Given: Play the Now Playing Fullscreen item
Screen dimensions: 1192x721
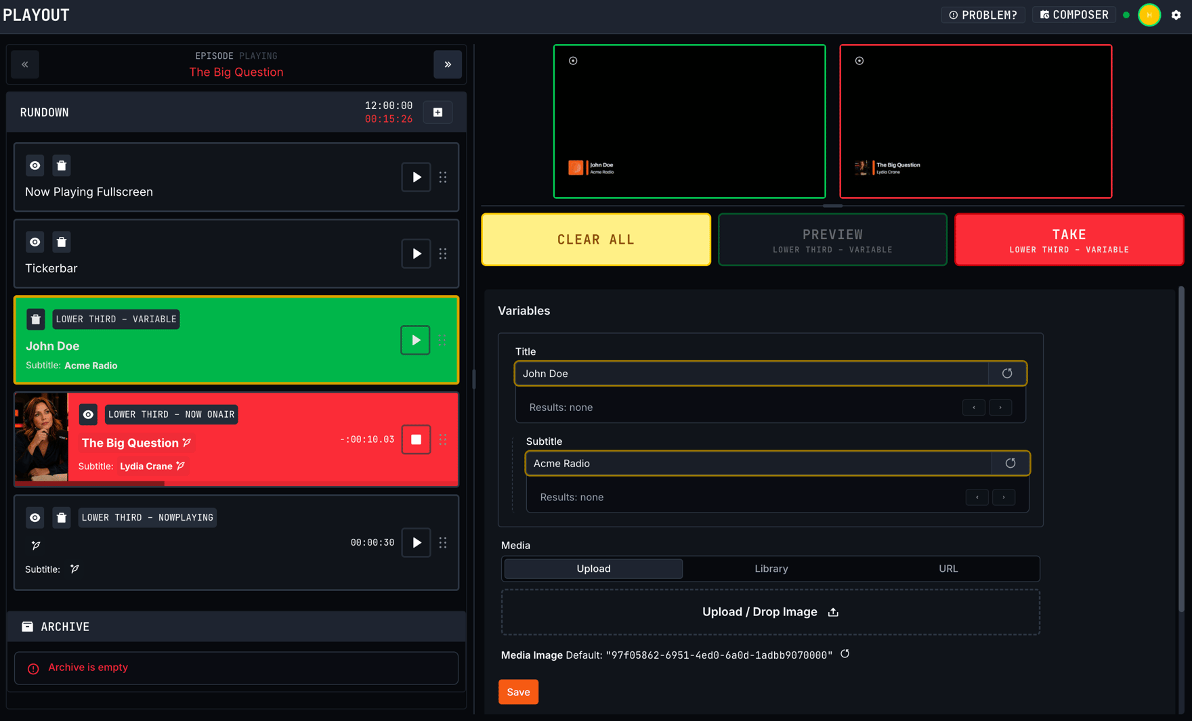Looking at the screenshot, I should (x=416, y=177).
